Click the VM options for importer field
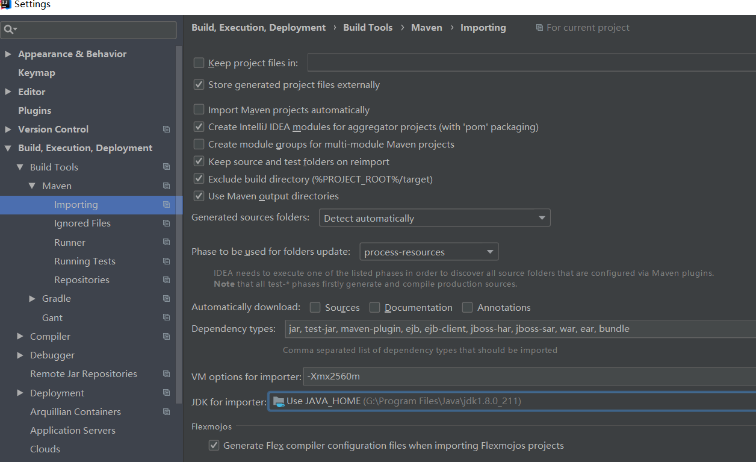The width and height of the screenshot is (756, 462). coord(529,377)
